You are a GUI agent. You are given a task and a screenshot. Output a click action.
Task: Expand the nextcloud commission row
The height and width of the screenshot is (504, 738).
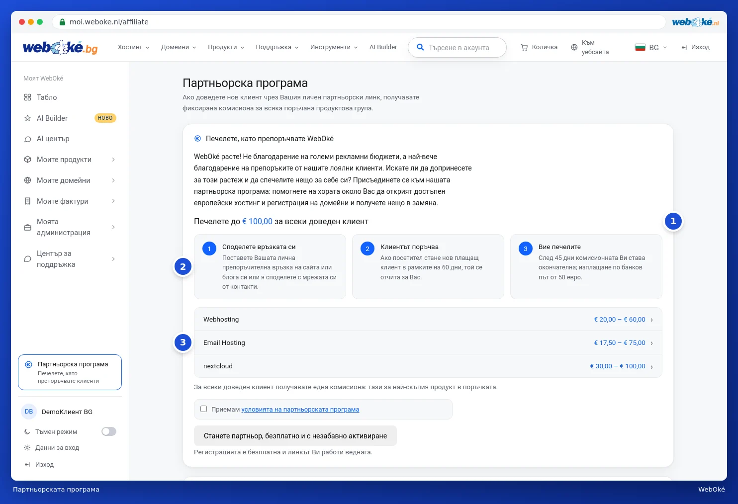click(428, 366)
